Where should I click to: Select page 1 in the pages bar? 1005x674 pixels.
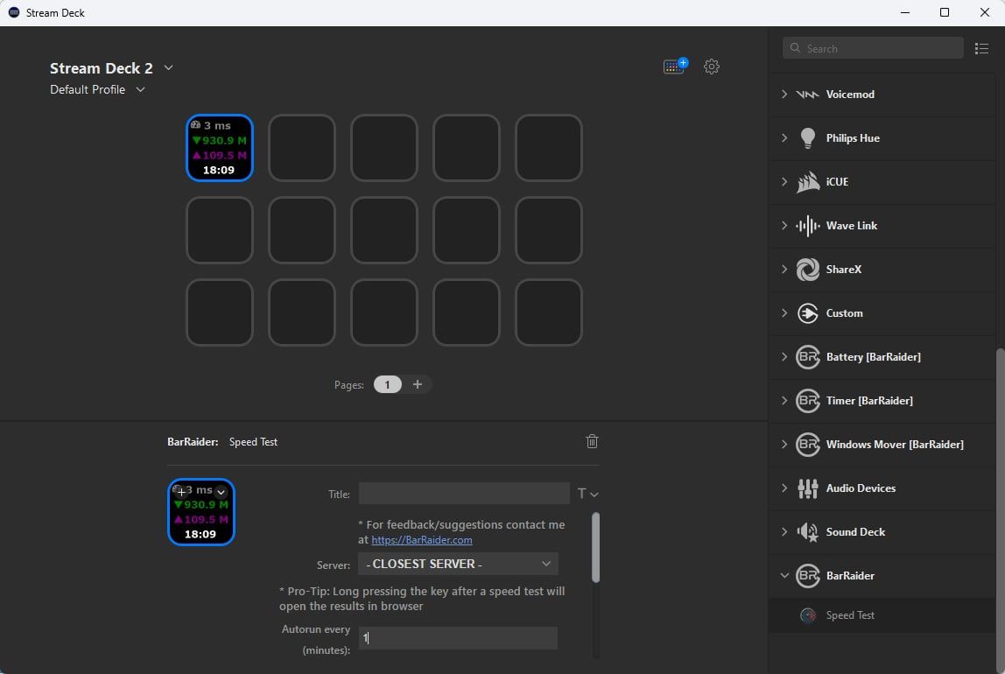[388, 384]
